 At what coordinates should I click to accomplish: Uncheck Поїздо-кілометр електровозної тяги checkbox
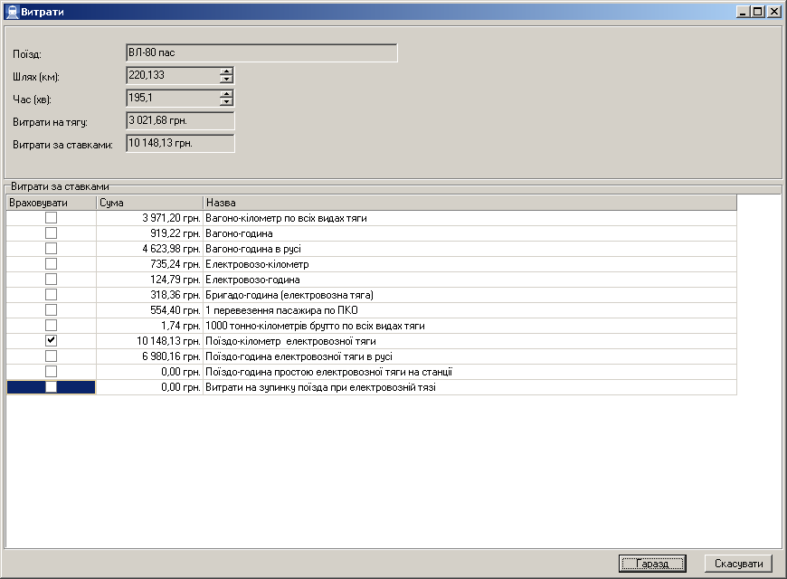coord(51,341)
